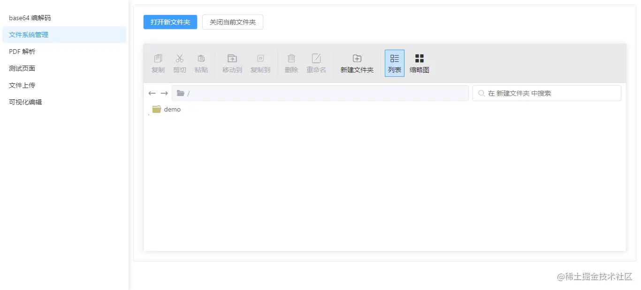Click the 重命名 (rename) icon
This screenshot has width=641, height=290.
316,59
